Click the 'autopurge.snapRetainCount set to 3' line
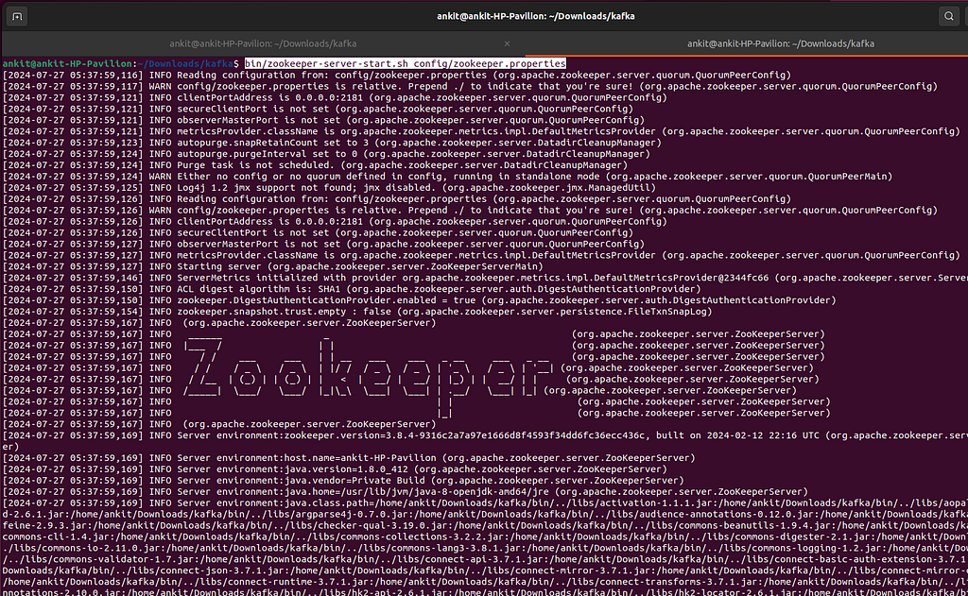968x596 pixels. [332, 143]
